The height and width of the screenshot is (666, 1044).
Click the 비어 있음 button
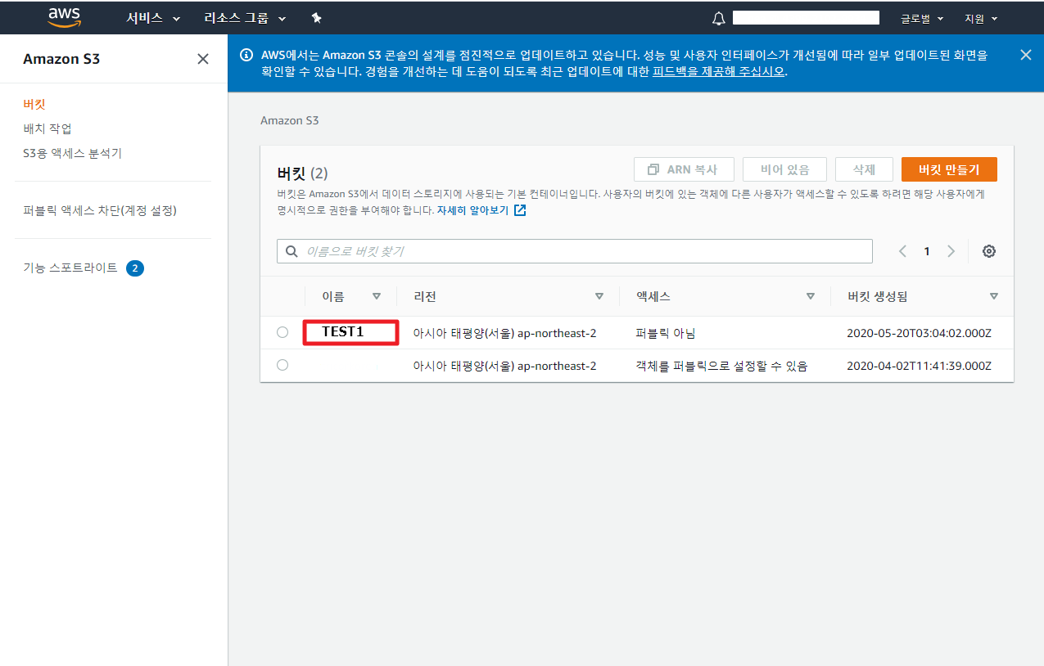[784, 169]
